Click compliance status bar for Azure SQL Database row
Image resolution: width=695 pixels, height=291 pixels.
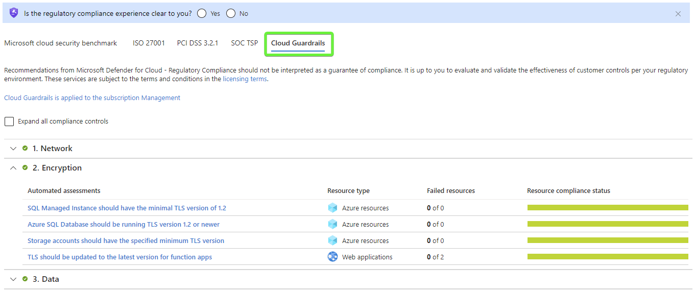coord(608,224)
